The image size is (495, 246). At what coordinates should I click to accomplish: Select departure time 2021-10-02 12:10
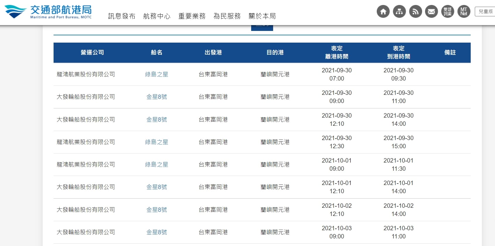(337, 210)
